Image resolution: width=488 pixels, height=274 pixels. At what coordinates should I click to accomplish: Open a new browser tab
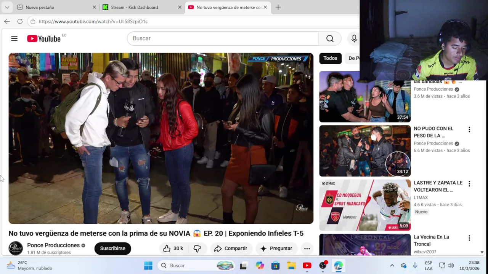(278, 7)
